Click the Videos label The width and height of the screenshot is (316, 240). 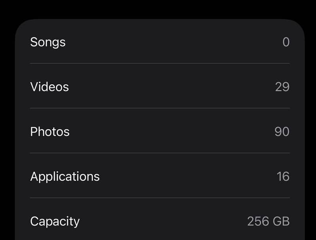pyautogui.click(x=49, y=87)
